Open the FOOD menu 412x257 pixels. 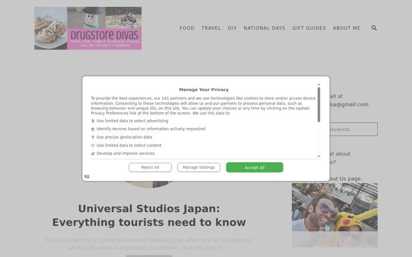187,28
